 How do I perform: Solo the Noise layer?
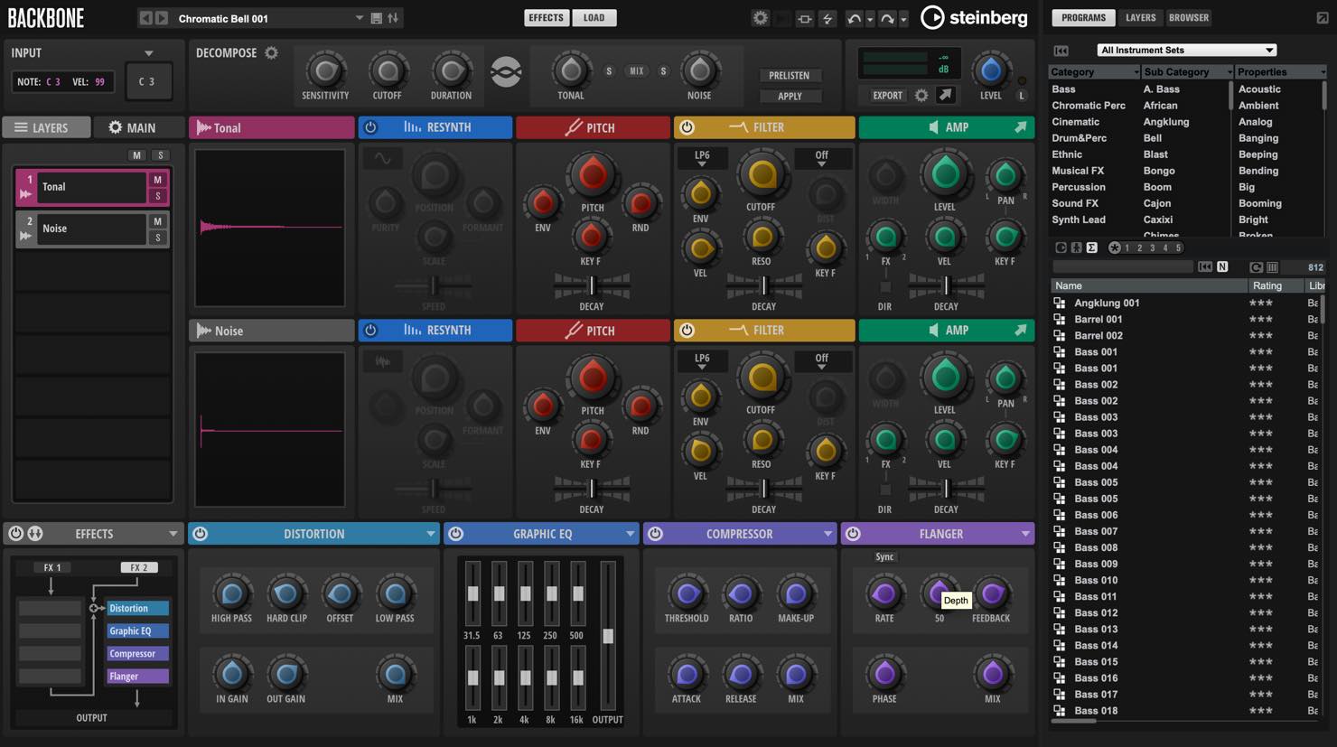158,238
